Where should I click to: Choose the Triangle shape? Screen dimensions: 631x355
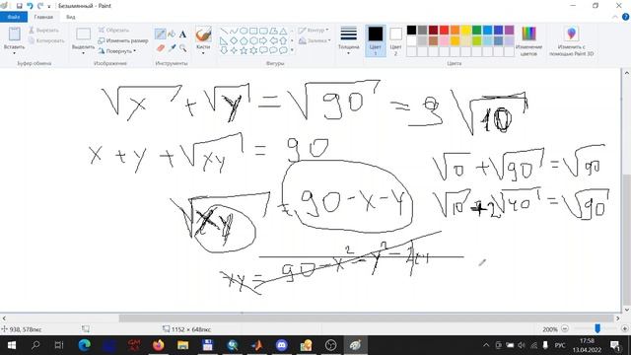[x=283, y=31]
